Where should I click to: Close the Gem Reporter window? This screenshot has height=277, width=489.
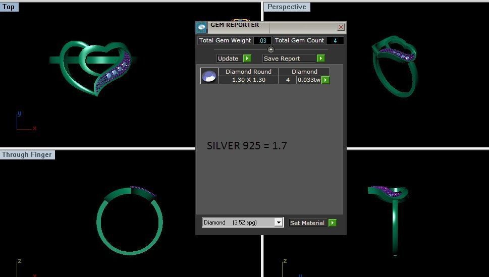[341, 27]
